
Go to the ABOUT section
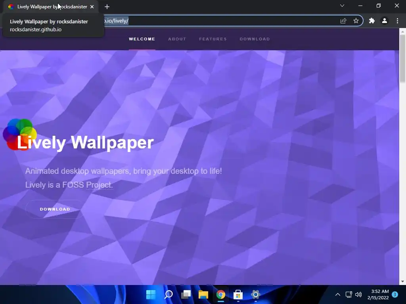[x=177, y=39]
